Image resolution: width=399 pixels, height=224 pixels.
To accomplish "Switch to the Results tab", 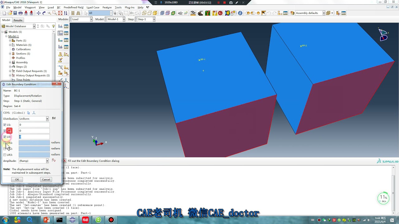I will pos(18,20).
